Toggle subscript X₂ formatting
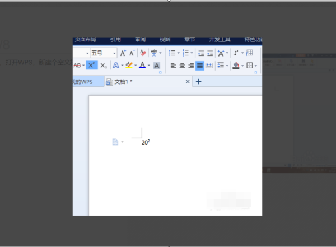Viewport: 336px width, 247px height. (x=104, y=65)
